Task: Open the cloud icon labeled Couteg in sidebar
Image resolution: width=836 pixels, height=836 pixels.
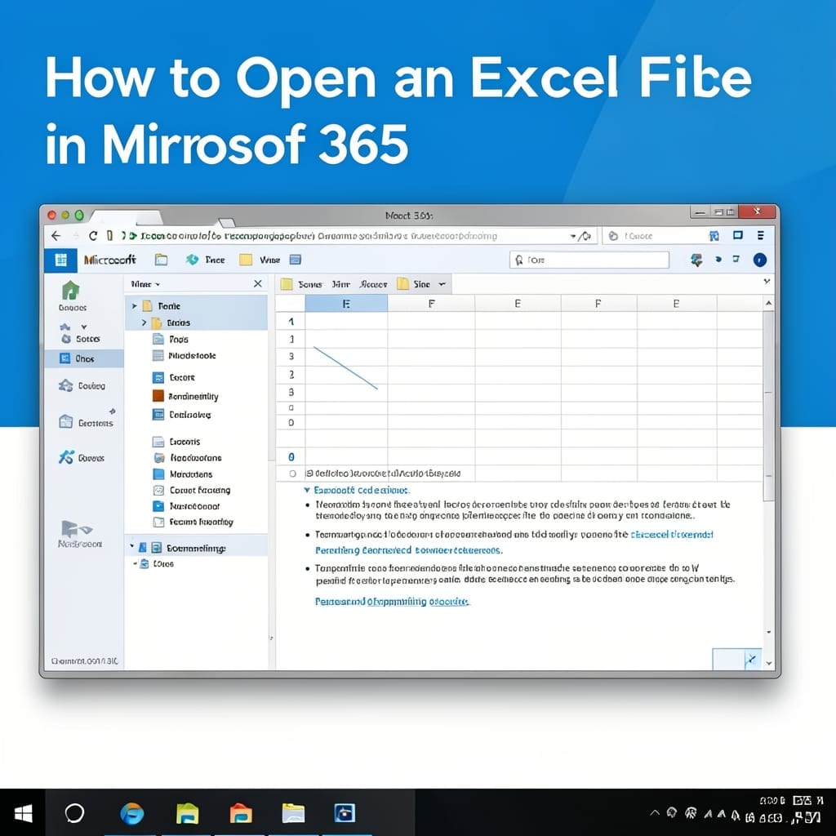Action: coord(65,385)
